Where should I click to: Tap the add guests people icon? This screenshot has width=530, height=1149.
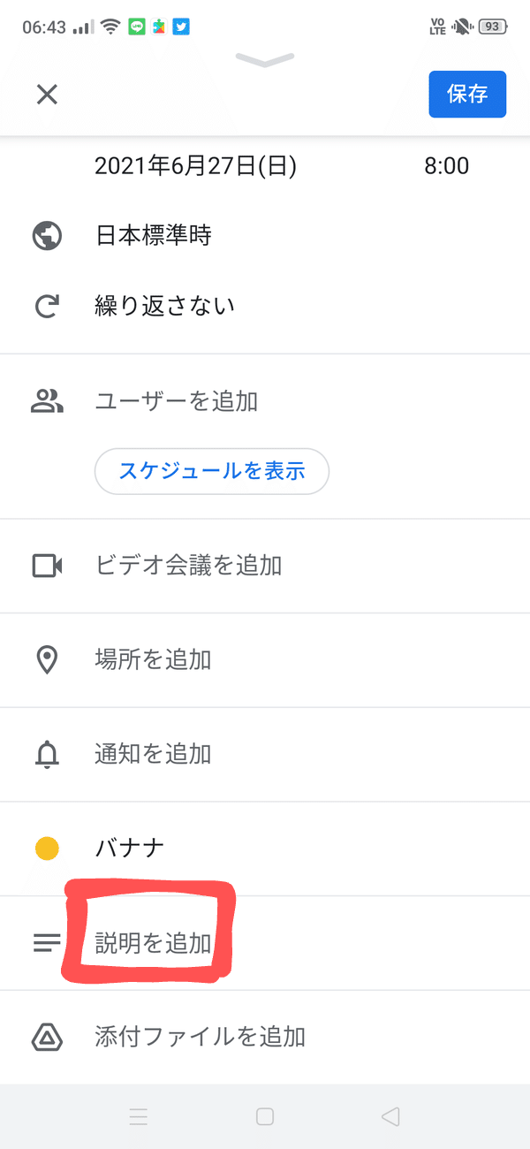(x=46, y=399)
